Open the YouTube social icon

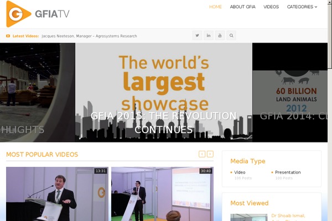220,35
